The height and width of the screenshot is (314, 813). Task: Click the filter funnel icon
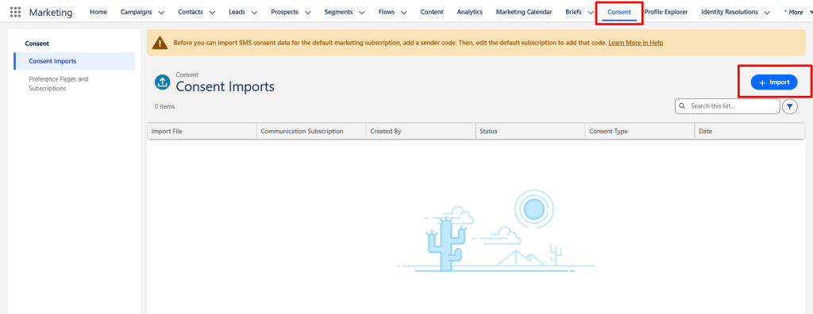click(x=790, y=106)
